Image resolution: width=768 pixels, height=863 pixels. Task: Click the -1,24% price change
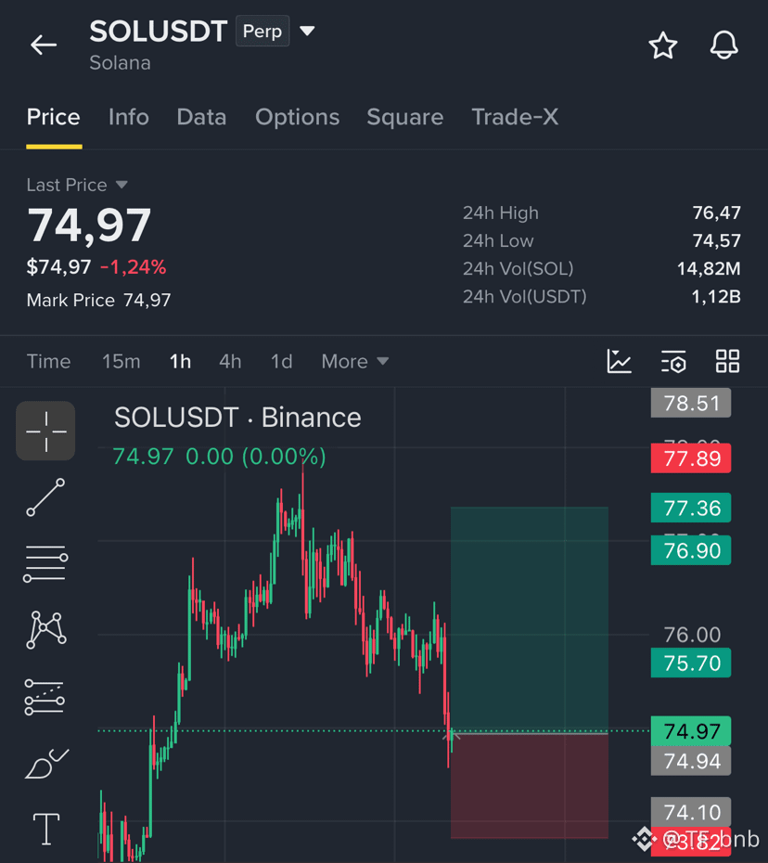(x=133, y=267)
